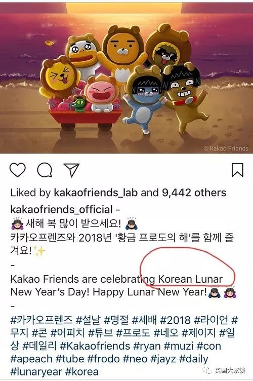Open the kakaofriends_lab profile from likes
This screenshot has height=381, width=253.
tap(96, 193)
